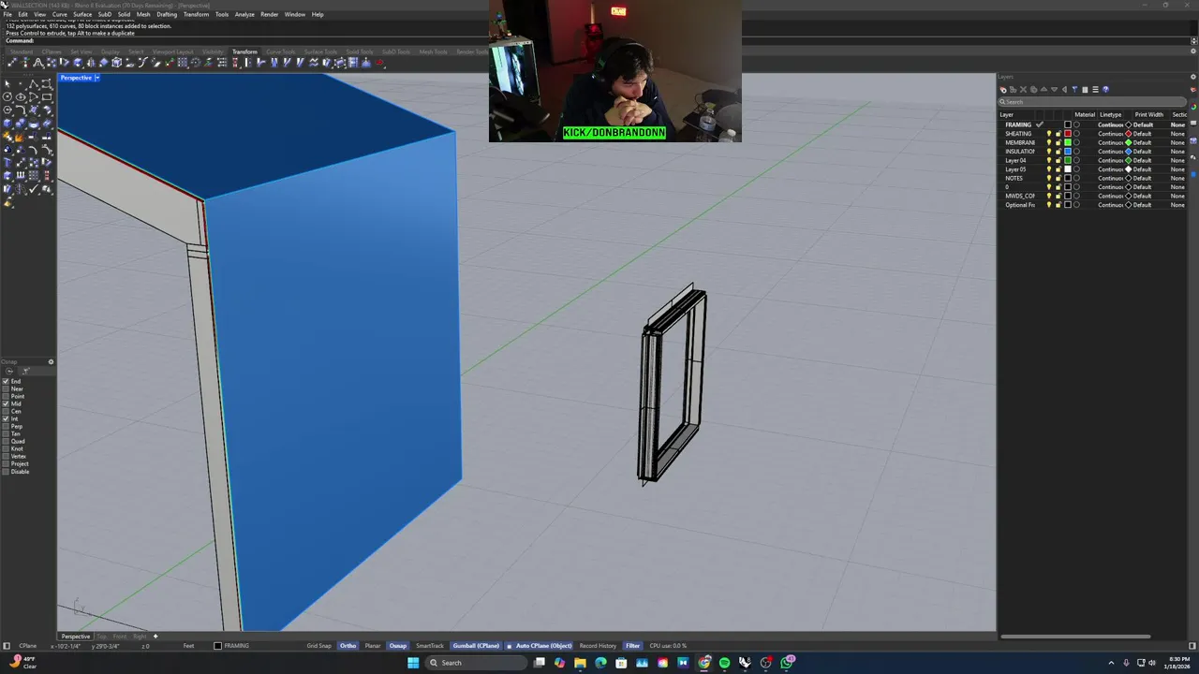Screen dimensions: 1199x674
Task: Open Print Width Default for INSULATION layer
Action: (1143, 152)
